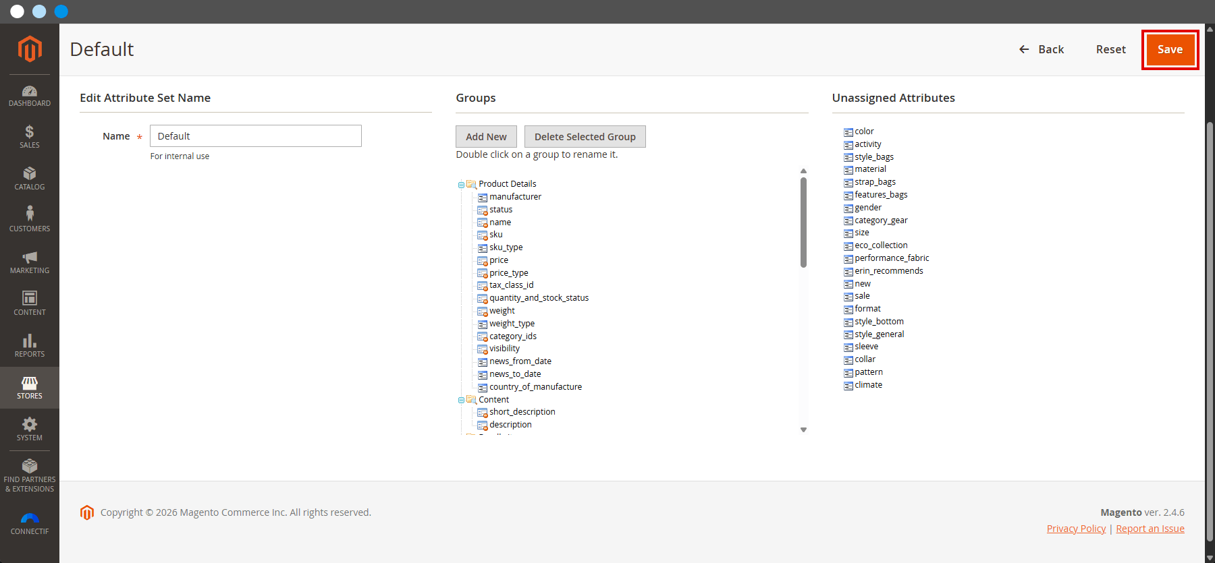Select the short_description attribute

522,412
